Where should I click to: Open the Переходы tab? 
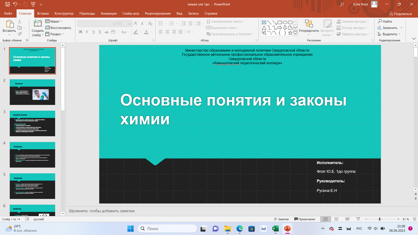click(87, 14)
